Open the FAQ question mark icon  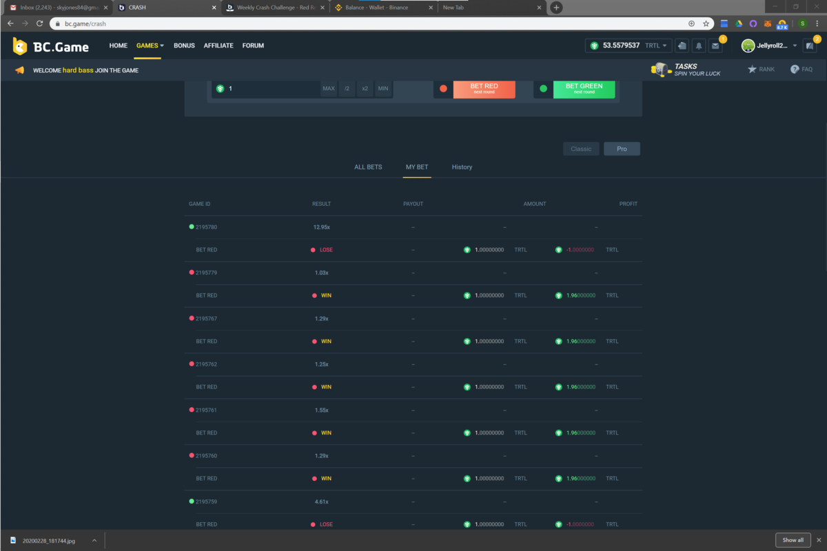tap(795, 70)
